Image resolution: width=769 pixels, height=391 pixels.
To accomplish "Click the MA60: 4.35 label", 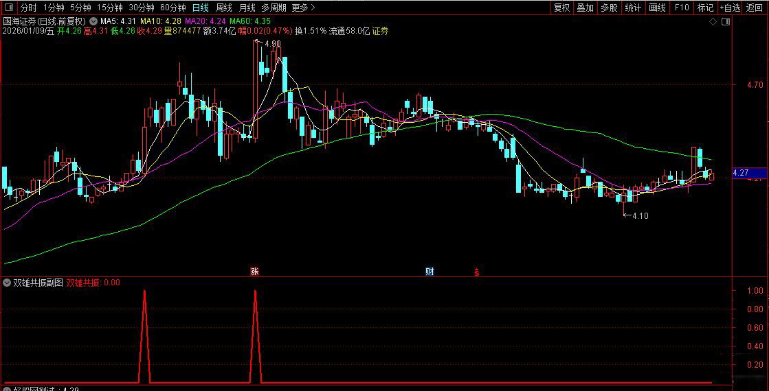I will [250, 21].
